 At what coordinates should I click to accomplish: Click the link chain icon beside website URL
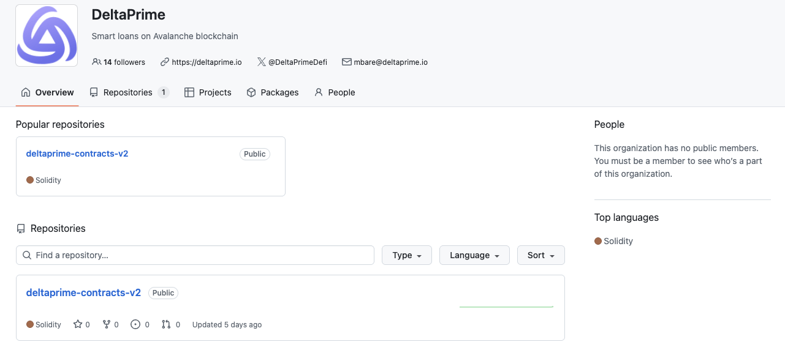click(x=164, y=62)
